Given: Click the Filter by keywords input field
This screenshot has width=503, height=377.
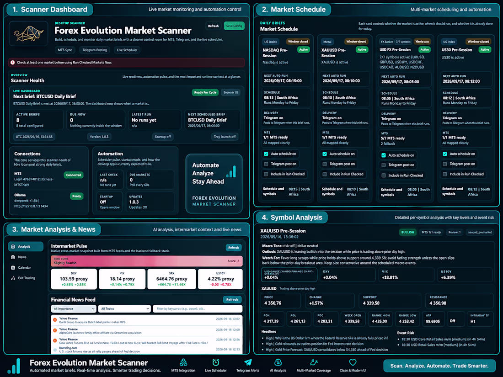Looking at the screenshot, I should click(197, 309).
